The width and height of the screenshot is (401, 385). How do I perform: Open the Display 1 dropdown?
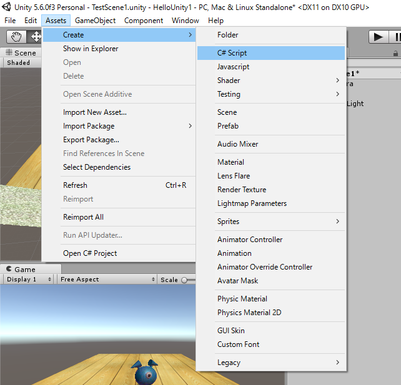(x=29, y=279)
